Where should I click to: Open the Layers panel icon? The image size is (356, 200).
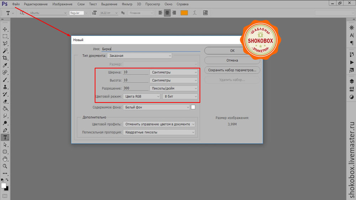pos(352,81)
